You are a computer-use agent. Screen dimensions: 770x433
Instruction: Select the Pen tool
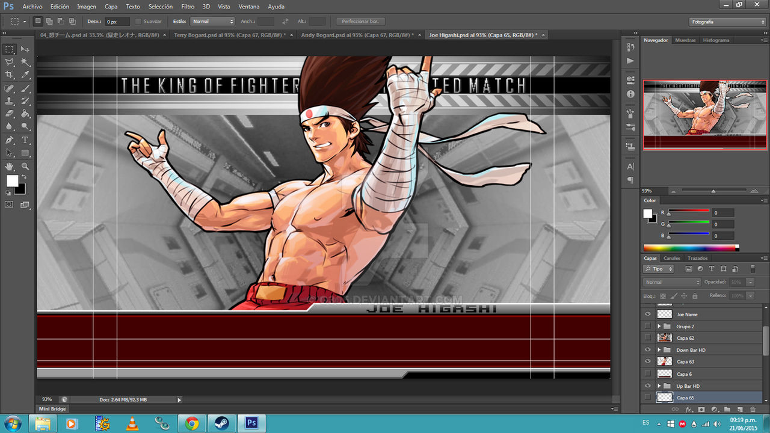coord(9,140)
